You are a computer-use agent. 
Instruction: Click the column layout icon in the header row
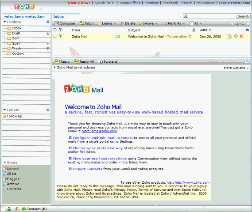pyautogui.click(x=247, y=30)
